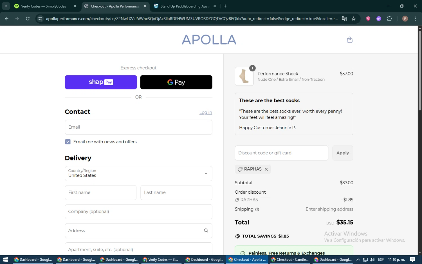Click the First name field

pyautogui.click(x=101, y=193)
